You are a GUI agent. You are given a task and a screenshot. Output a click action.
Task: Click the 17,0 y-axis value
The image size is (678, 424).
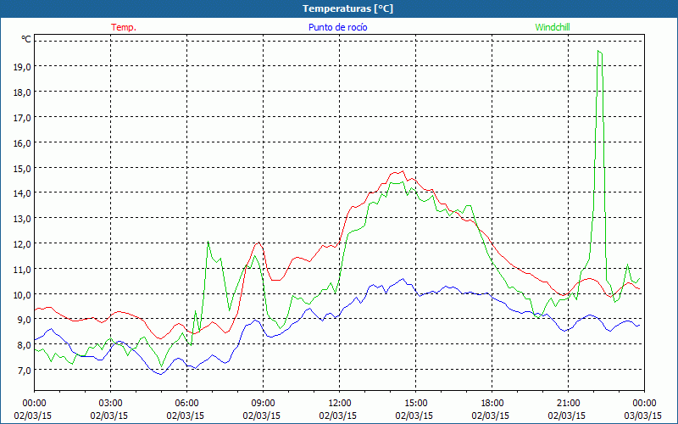[x=20, y=117]
